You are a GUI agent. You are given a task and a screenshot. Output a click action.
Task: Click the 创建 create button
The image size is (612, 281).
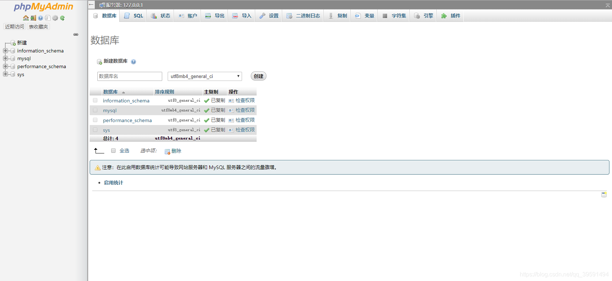[258, 76]
